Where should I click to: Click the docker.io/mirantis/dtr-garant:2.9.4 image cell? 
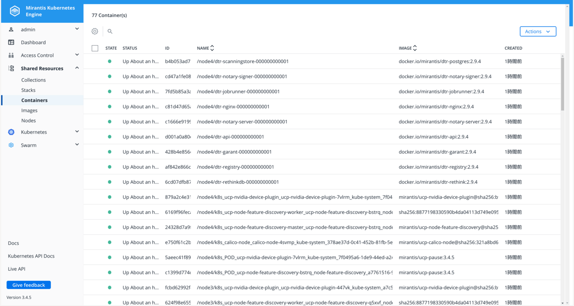(437, 152)
